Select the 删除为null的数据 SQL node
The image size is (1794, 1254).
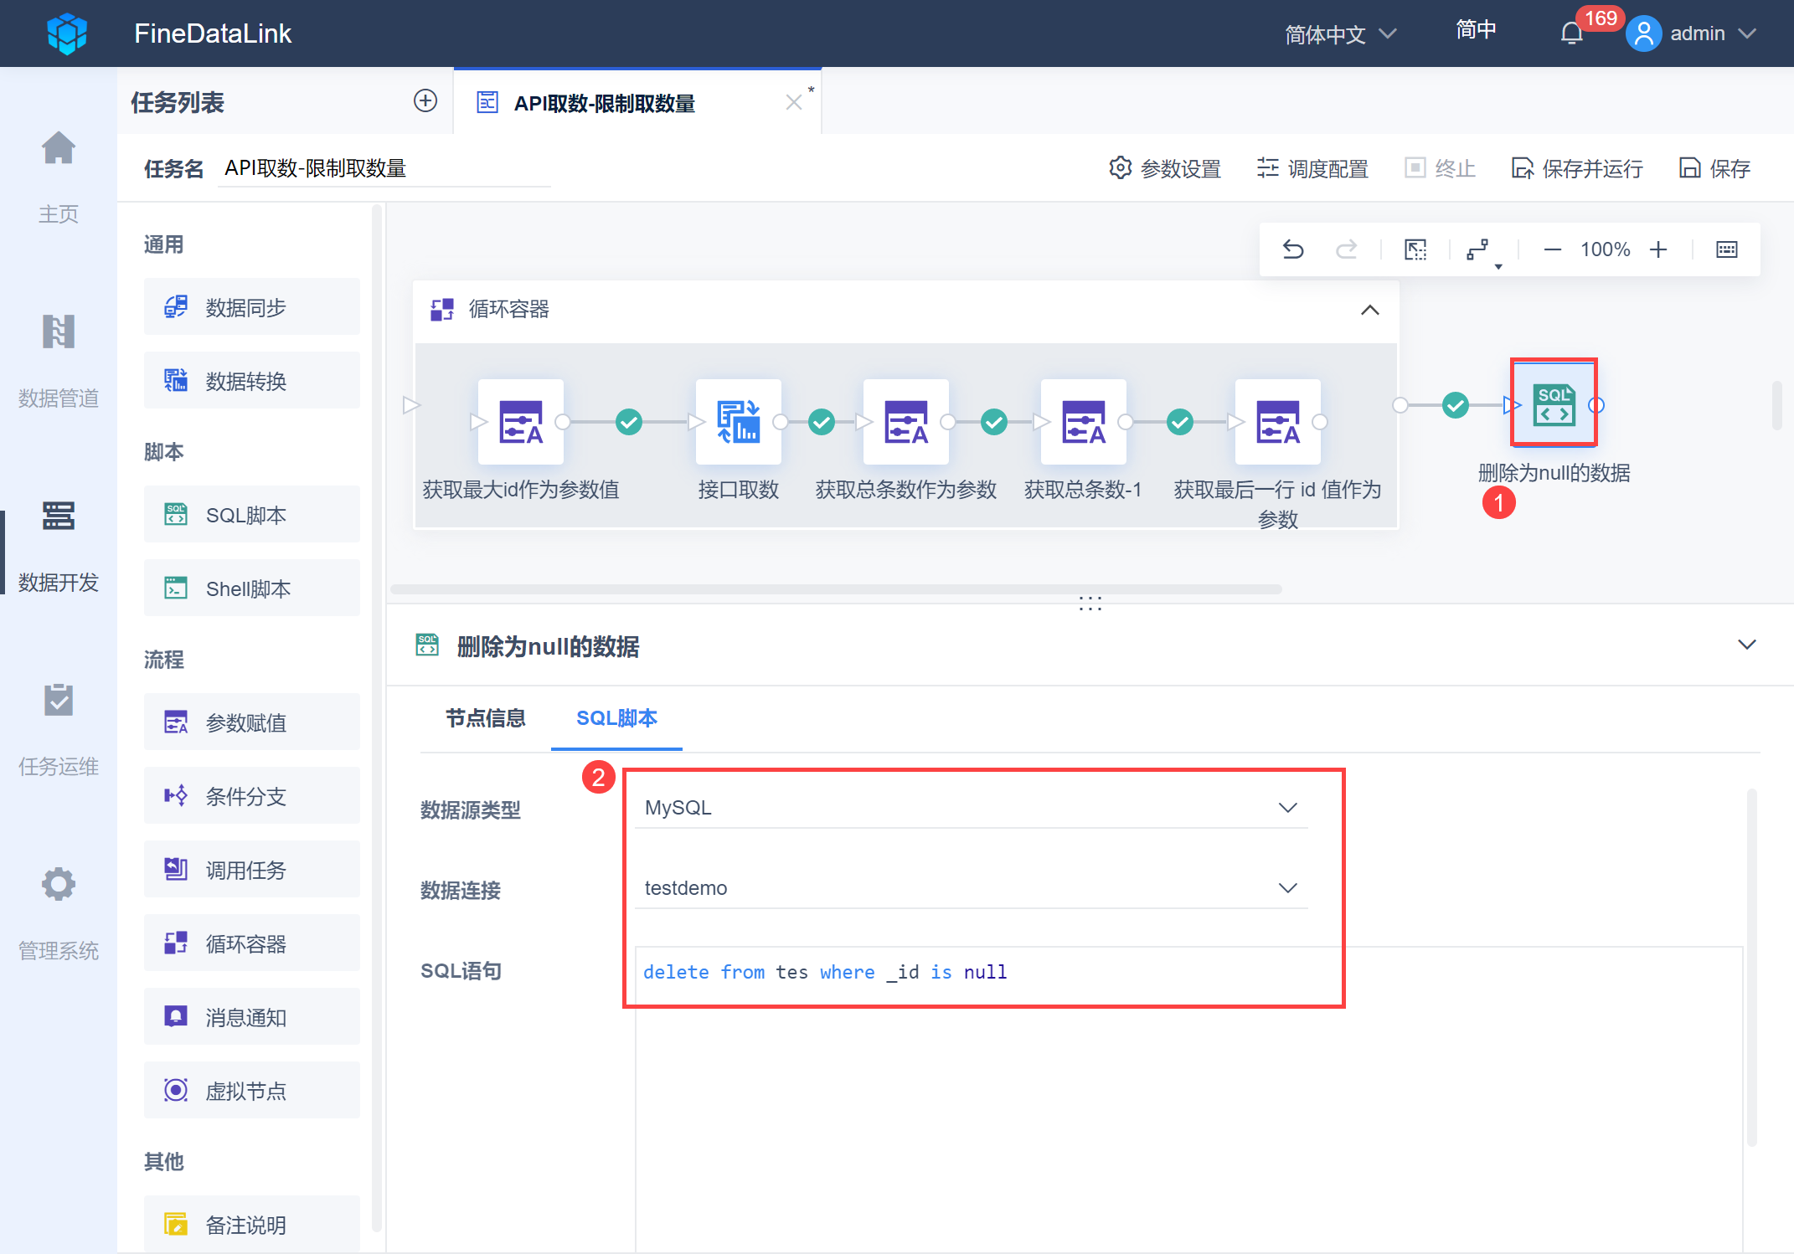pos(1554,405)
